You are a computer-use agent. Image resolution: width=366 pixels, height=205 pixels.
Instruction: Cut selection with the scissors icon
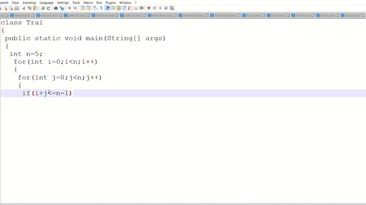24,8
